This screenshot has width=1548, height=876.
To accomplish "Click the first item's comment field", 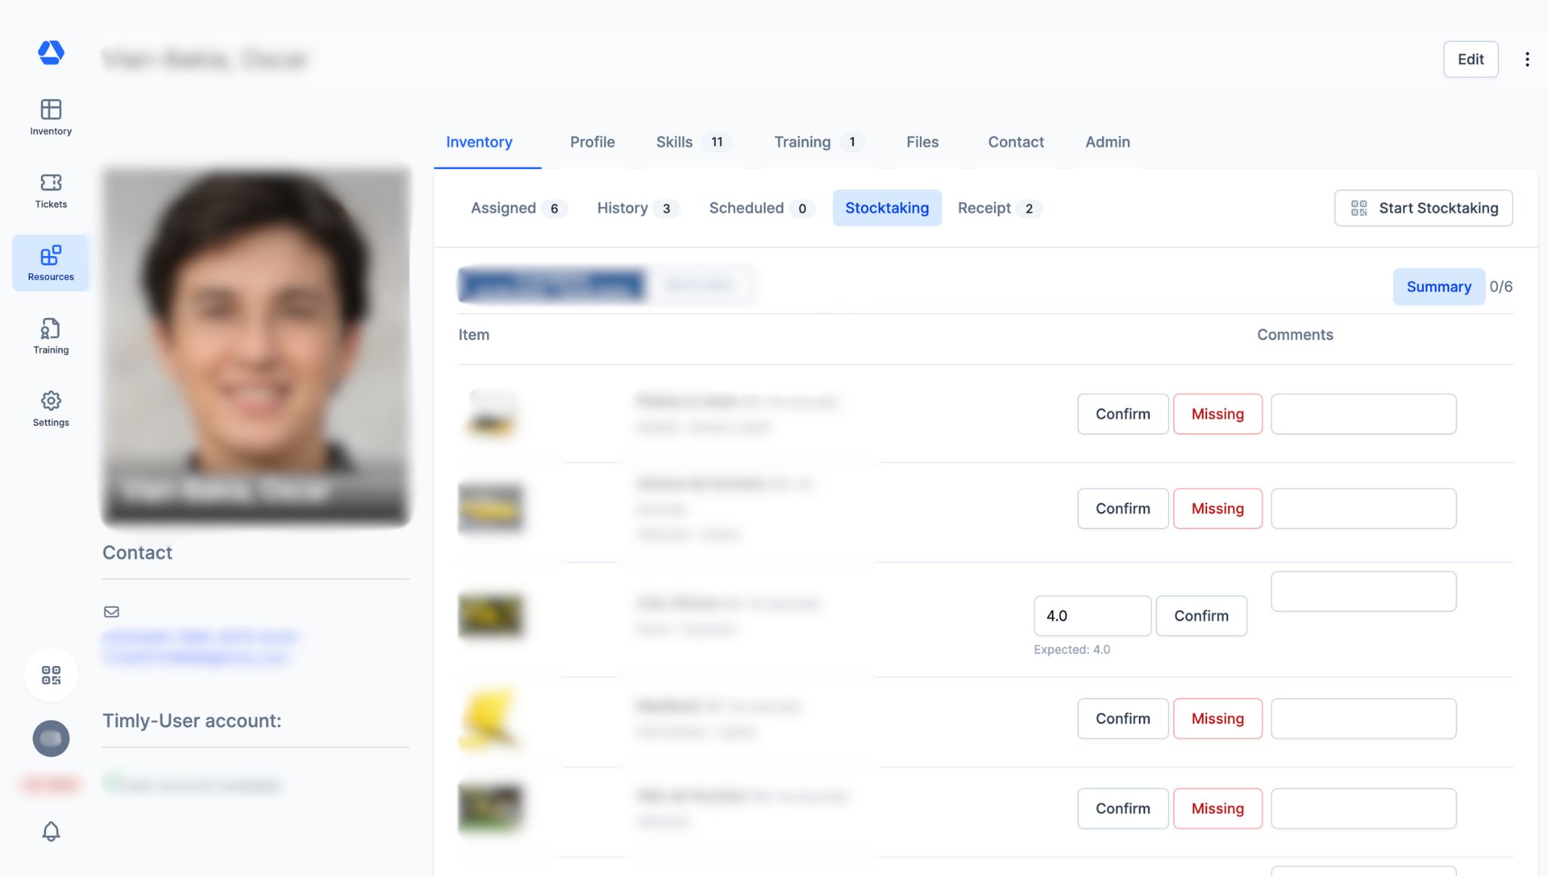I will [x=1364, y=414].
